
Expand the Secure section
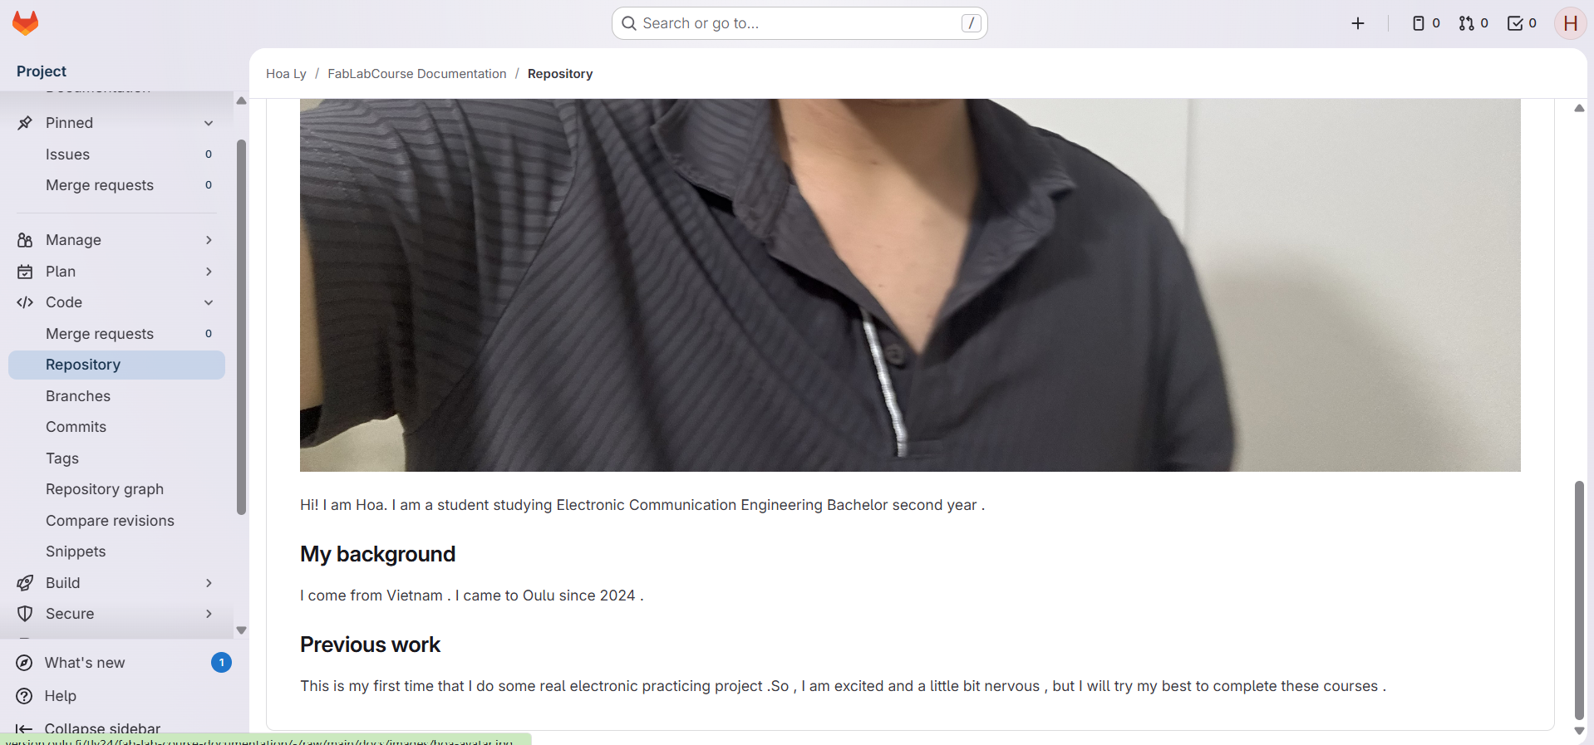(116, 614)
